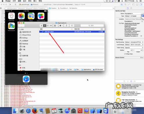
Task: Run the uploadimage scheme in Xcode
Action: [x=10, y=4]
